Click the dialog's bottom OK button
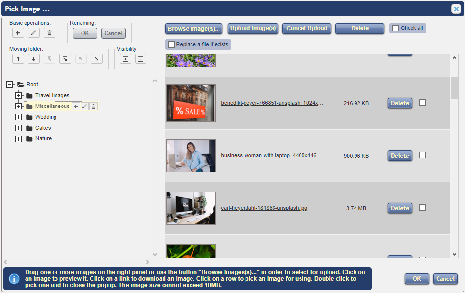The width and height of the screenshot is (465, 293). pyautogui.click(x=417, y=279)
